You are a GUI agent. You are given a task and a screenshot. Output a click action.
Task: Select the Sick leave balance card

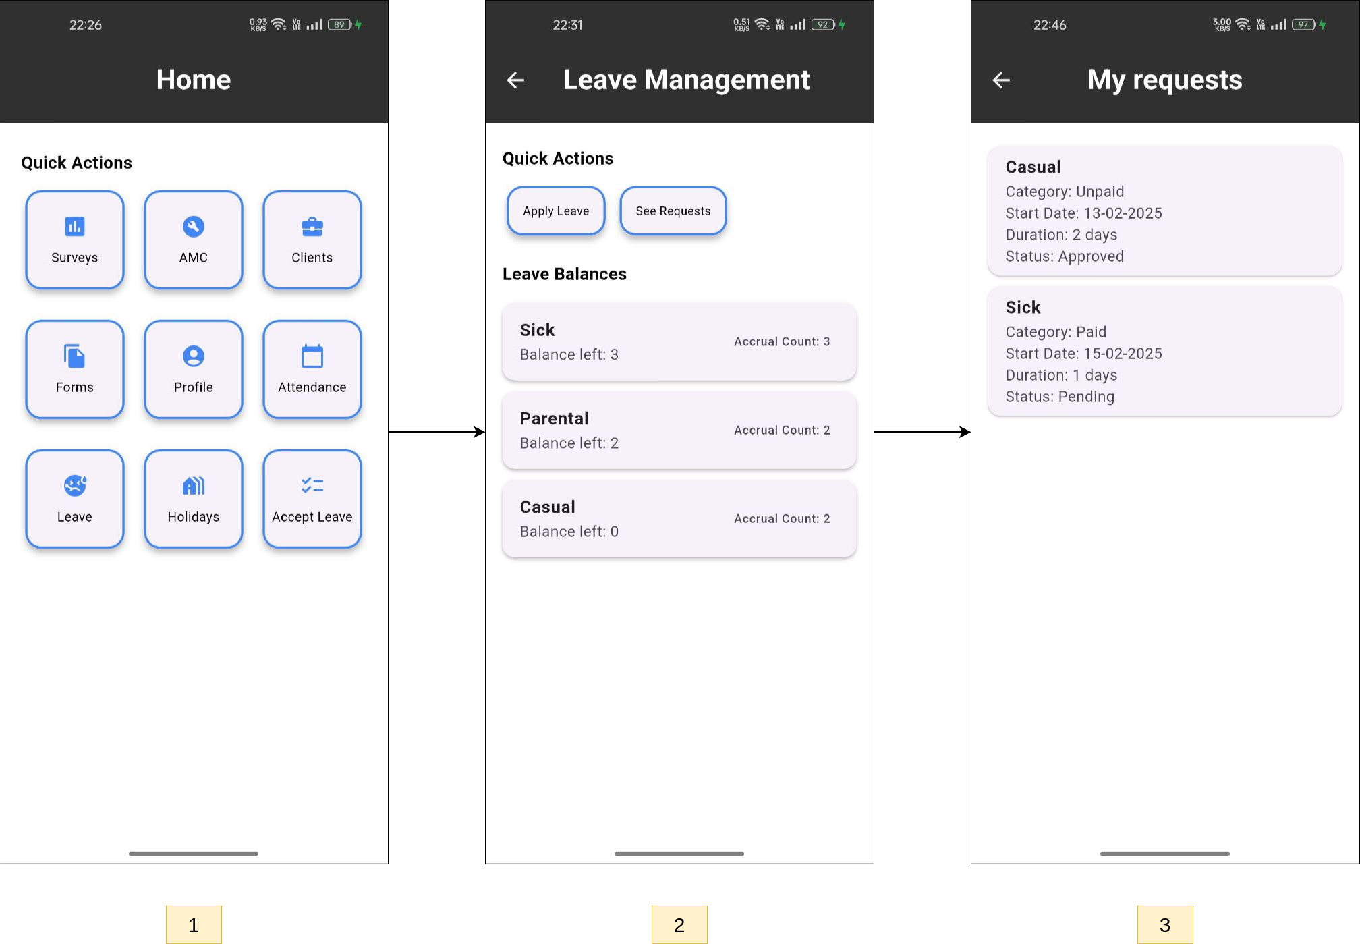coord(679,341)
